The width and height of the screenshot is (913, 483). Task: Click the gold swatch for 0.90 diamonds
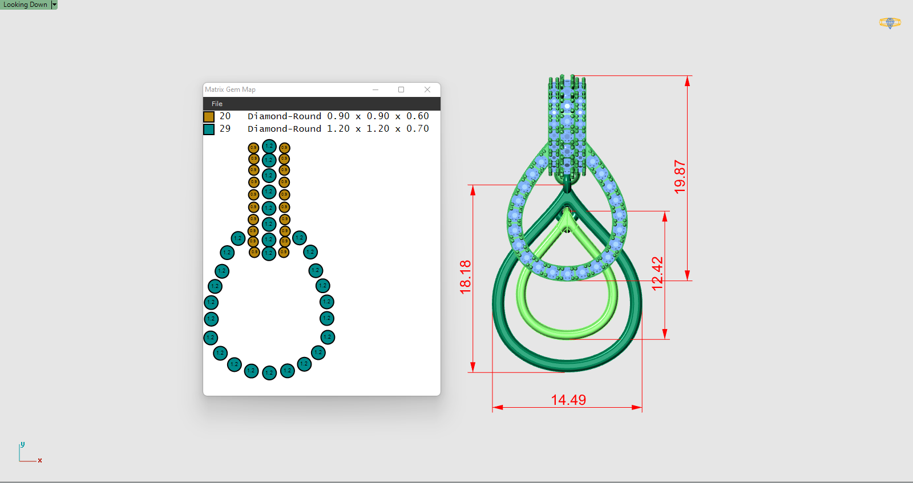click(209, 116)
